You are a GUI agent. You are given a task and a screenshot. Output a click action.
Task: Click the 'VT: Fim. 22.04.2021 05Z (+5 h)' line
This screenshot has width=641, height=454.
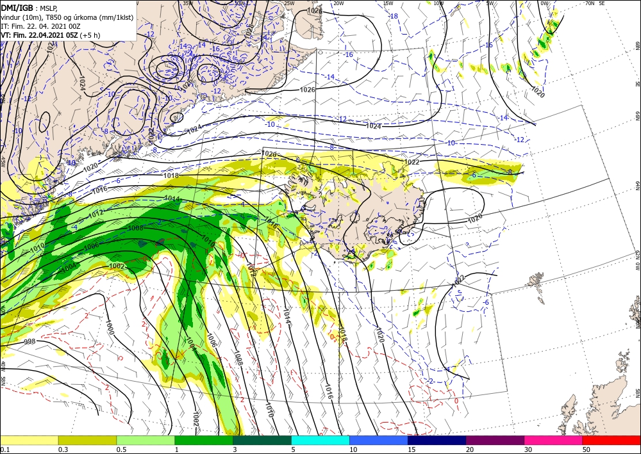(51, 35)
